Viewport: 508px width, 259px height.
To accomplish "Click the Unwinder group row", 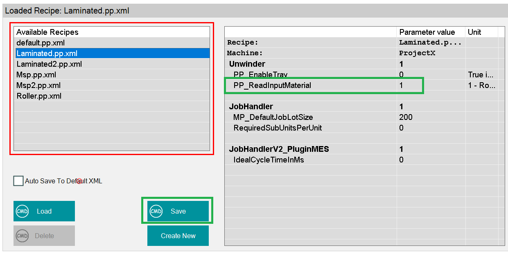I will tap(247, 64).
